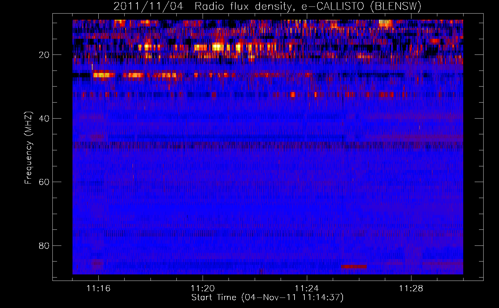
Task: Click the dark red bar near 86 MHz
Action: tap(354, 266)
